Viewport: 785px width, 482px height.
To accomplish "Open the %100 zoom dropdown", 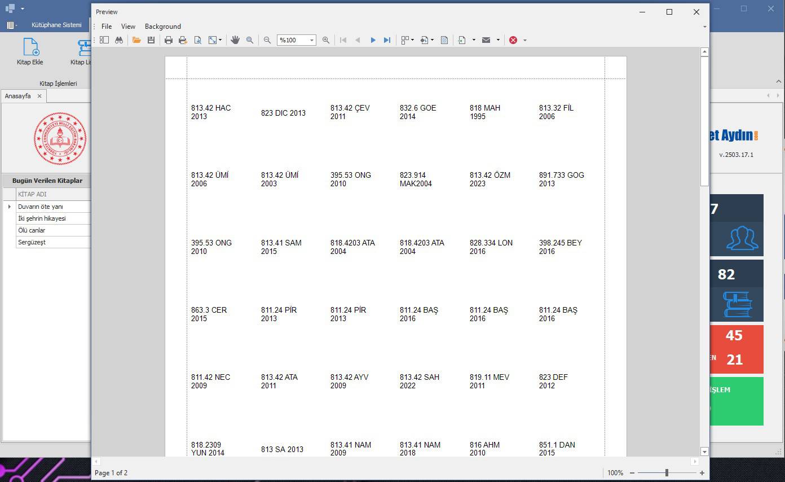I will [311, 40].
